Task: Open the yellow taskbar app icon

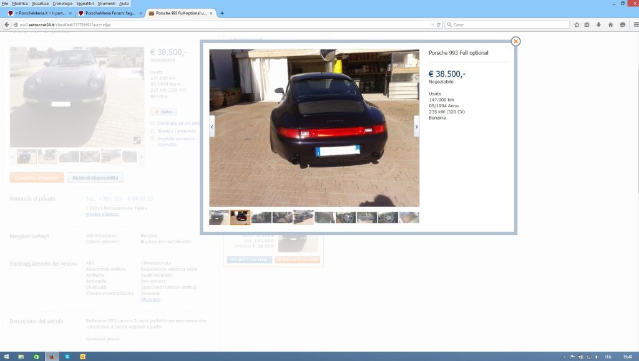Action: point(83,357)
